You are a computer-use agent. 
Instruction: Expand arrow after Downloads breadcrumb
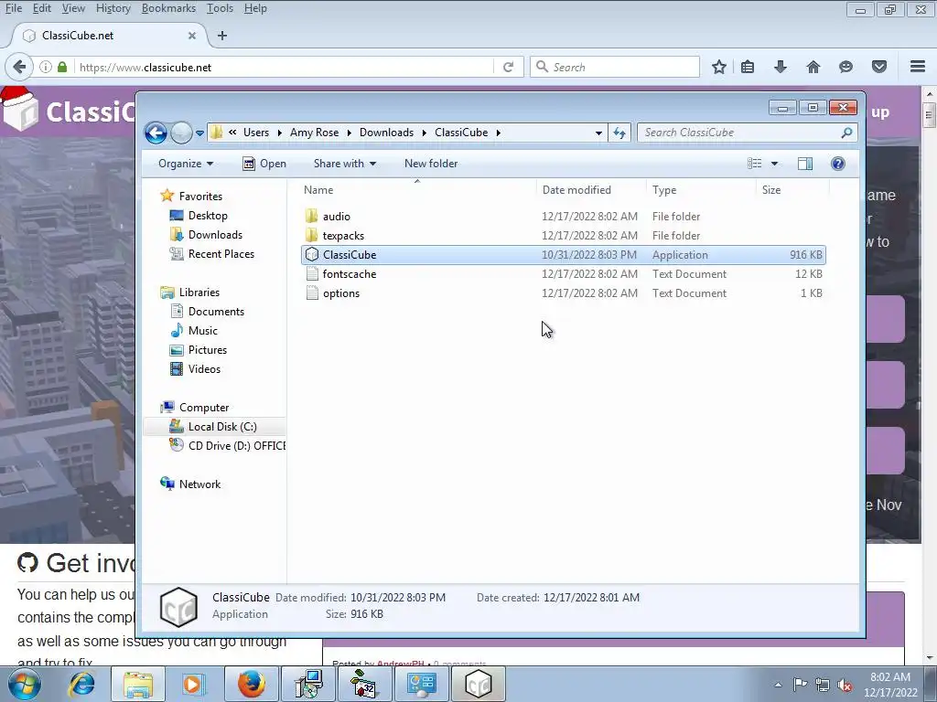click(x=425, y=133)
